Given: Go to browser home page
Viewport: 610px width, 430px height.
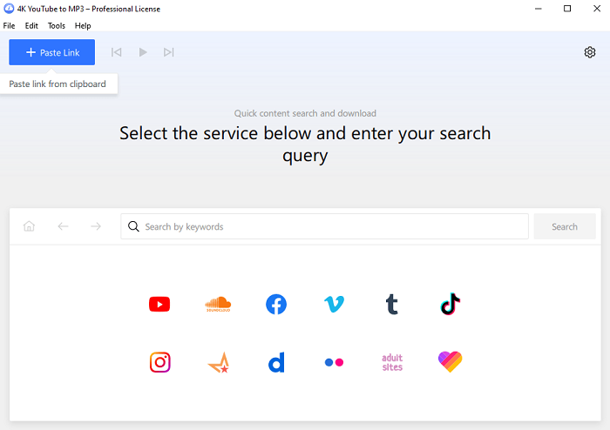Looking at the screenshot, I should 30,226.
